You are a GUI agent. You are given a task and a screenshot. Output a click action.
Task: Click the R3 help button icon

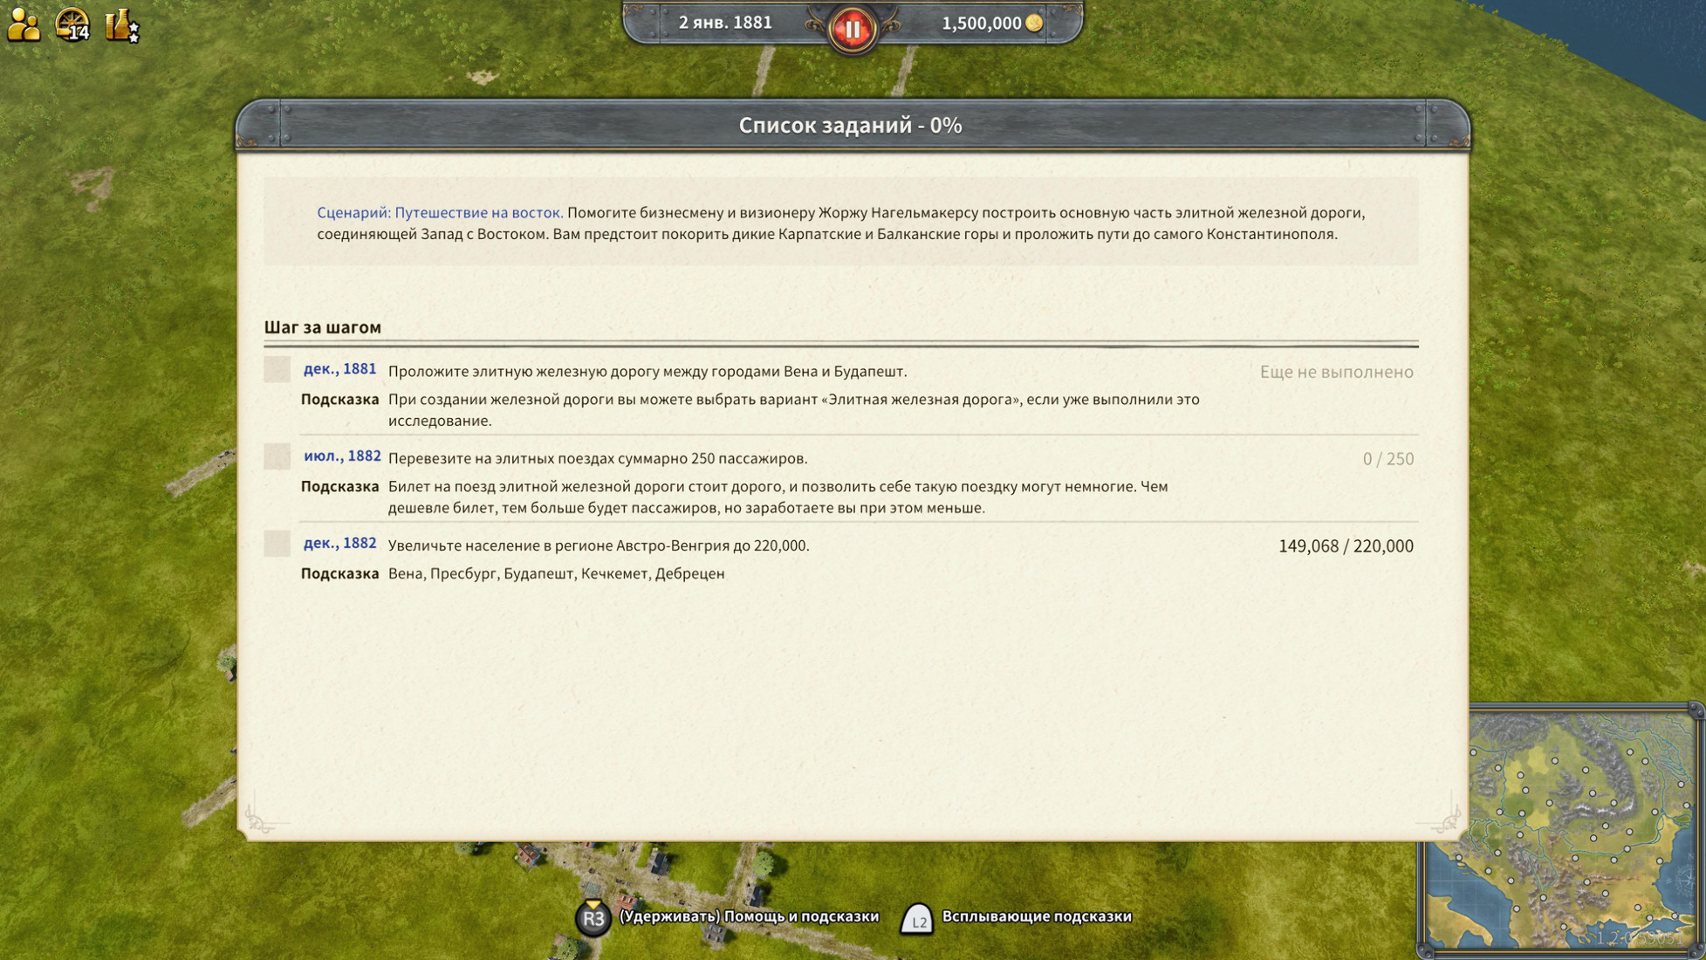(x=593, y=917)
